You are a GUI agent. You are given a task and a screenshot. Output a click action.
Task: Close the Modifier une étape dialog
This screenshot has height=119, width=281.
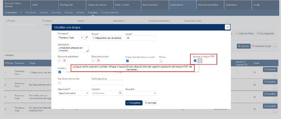pos(228,27)
